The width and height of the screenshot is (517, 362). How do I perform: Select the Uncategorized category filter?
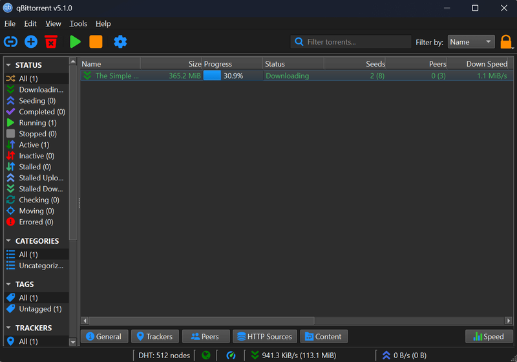(36, 266)
